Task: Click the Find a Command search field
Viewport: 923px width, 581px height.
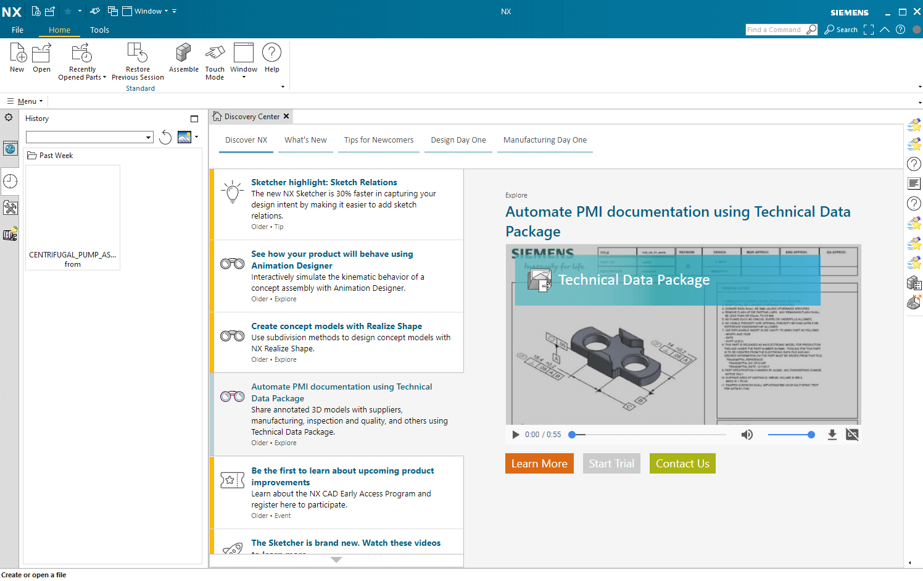Action: pos(776,30)
